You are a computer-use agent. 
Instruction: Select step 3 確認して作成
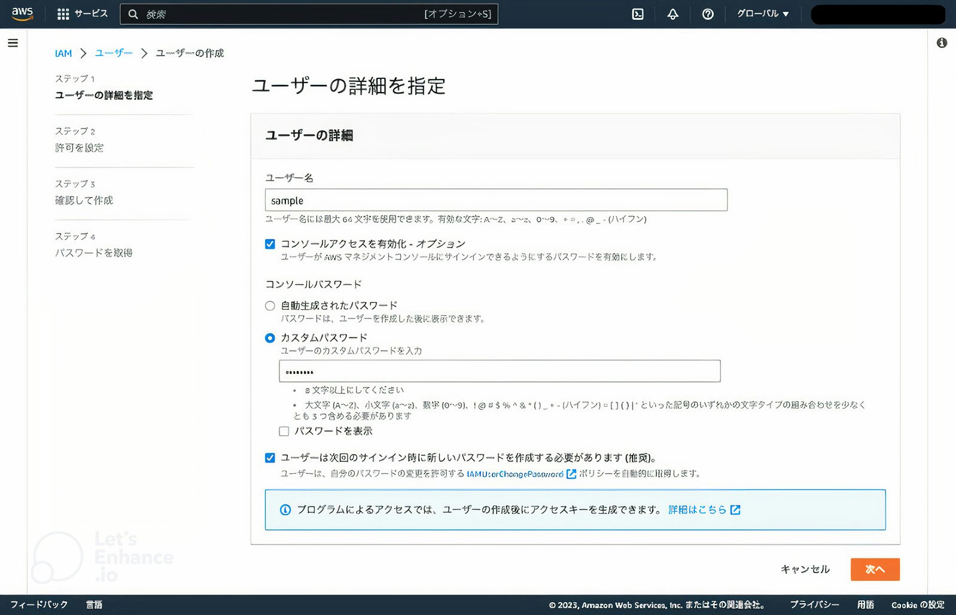(x=84, y=200)
